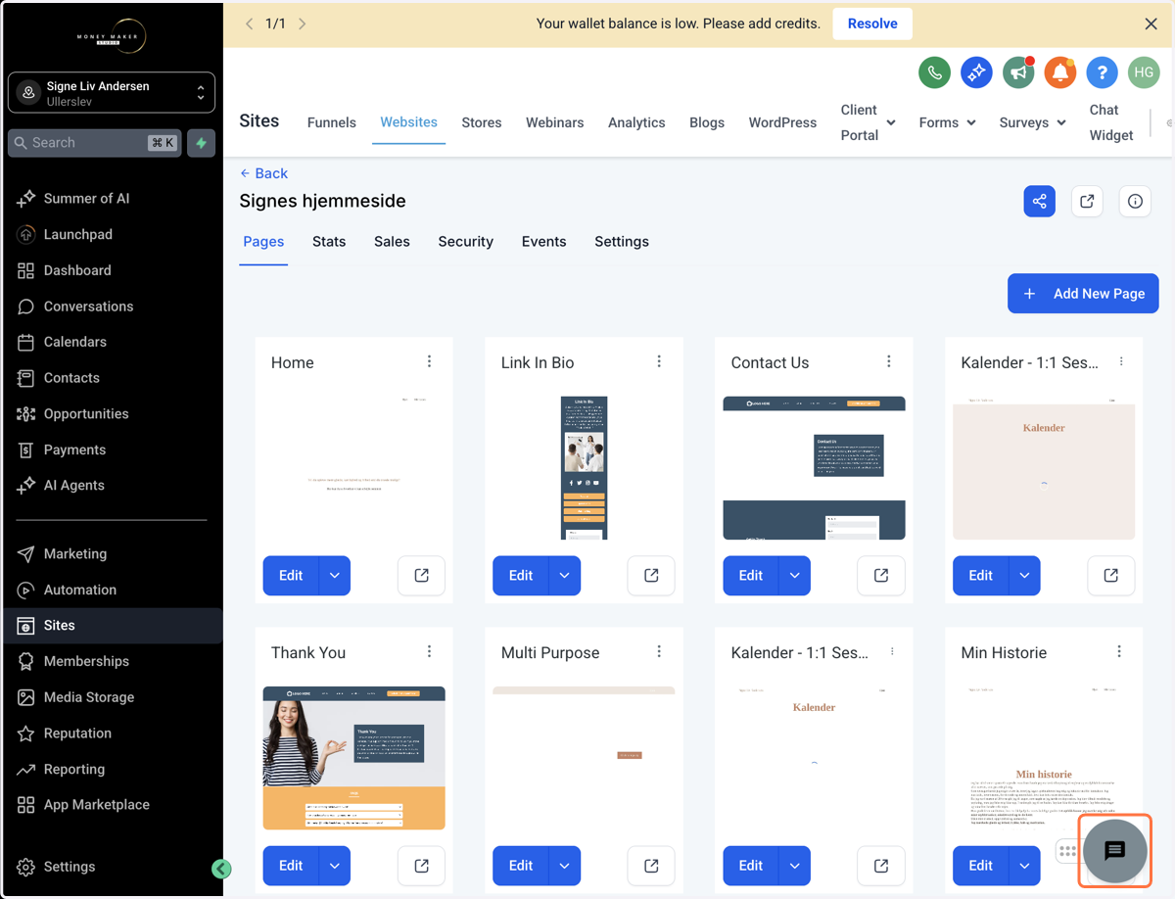
Task: Open three-dot menu on Thank You card
Action: [x=429, y=651]
